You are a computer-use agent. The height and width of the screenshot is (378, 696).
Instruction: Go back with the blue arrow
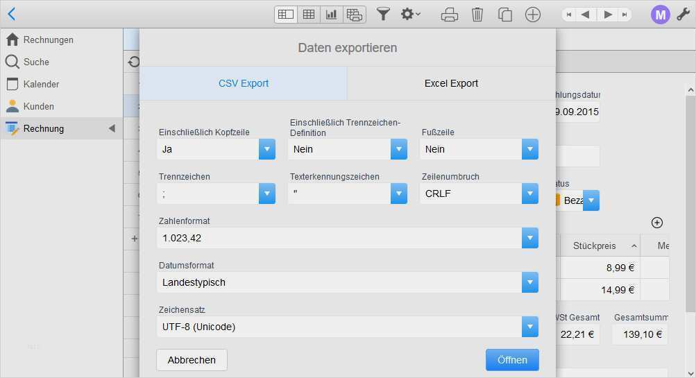click(x=12, y=14)
